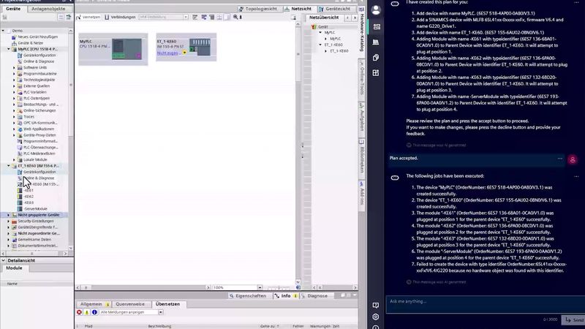Expand the Security-Einstellungen node
This screenshot has width=585, height=329.
click(x=9, y=222)
